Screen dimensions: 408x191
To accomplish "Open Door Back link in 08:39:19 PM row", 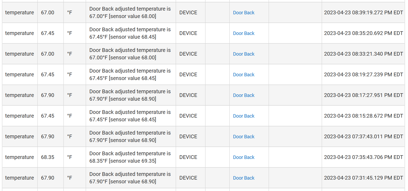I will 244,13.
